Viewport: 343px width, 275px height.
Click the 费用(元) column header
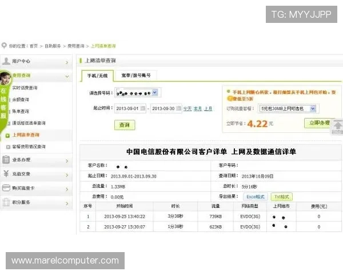pos(319,206)
